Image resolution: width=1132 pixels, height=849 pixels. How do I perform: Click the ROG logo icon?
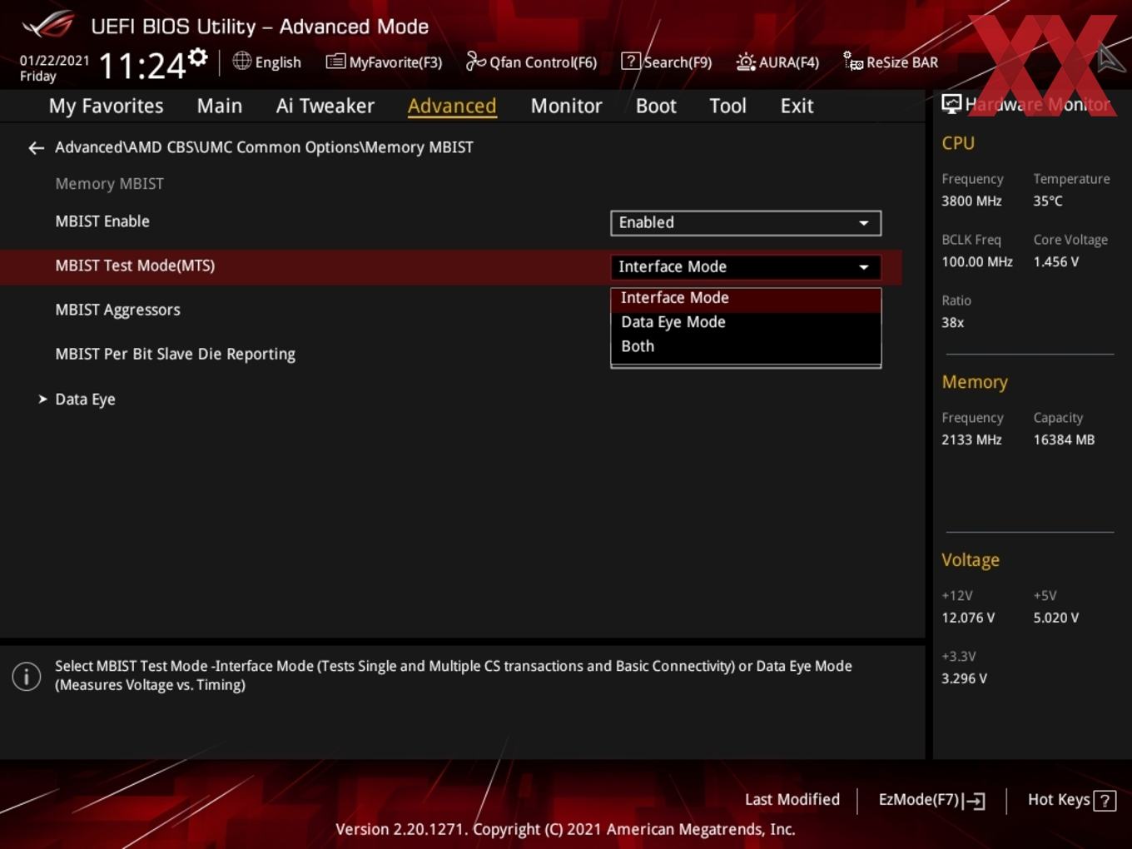(48, 25)
